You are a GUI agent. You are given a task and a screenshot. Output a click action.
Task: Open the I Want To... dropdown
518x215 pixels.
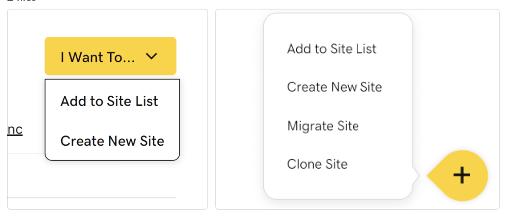click(110, 56)
